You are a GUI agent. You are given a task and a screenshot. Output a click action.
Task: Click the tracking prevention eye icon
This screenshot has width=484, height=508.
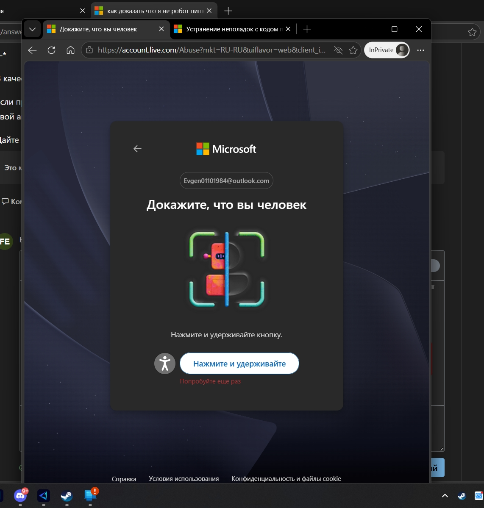(x=338, y=50)
